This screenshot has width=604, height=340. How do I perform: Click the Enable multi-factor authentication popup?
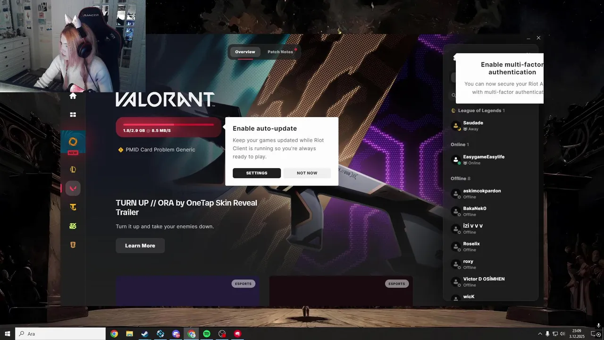(500, 78)
